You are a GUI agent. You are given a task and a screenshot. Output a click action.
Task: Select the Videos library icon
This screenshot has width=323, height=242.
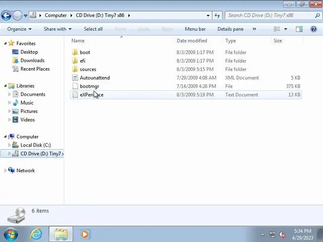point(15,119)
